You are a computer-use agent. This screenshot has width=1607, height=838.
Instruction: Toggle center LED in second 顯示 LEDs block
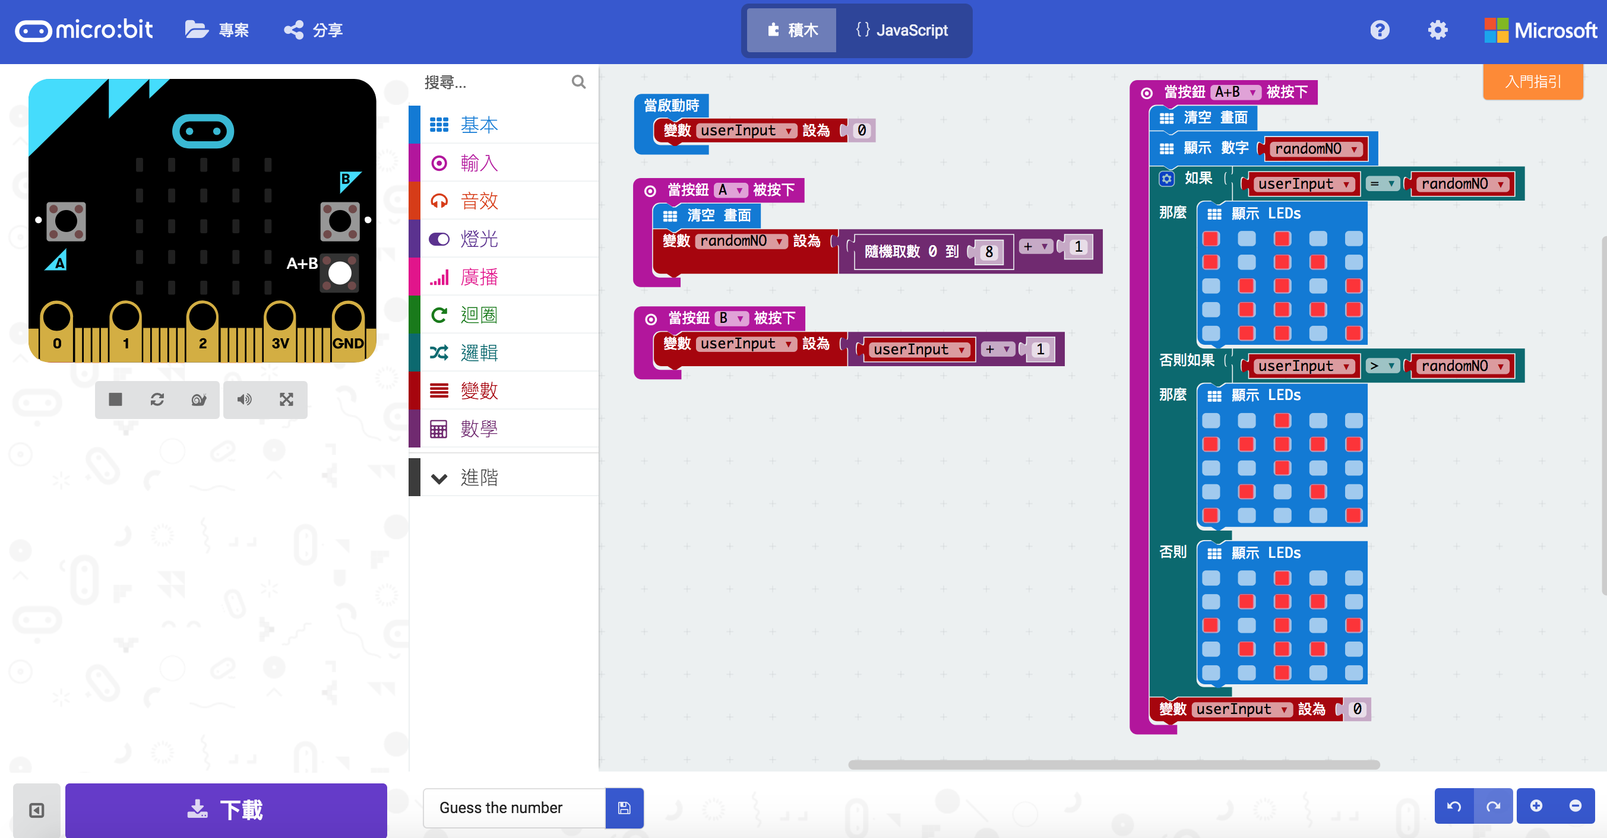[x=1282, y=468]
